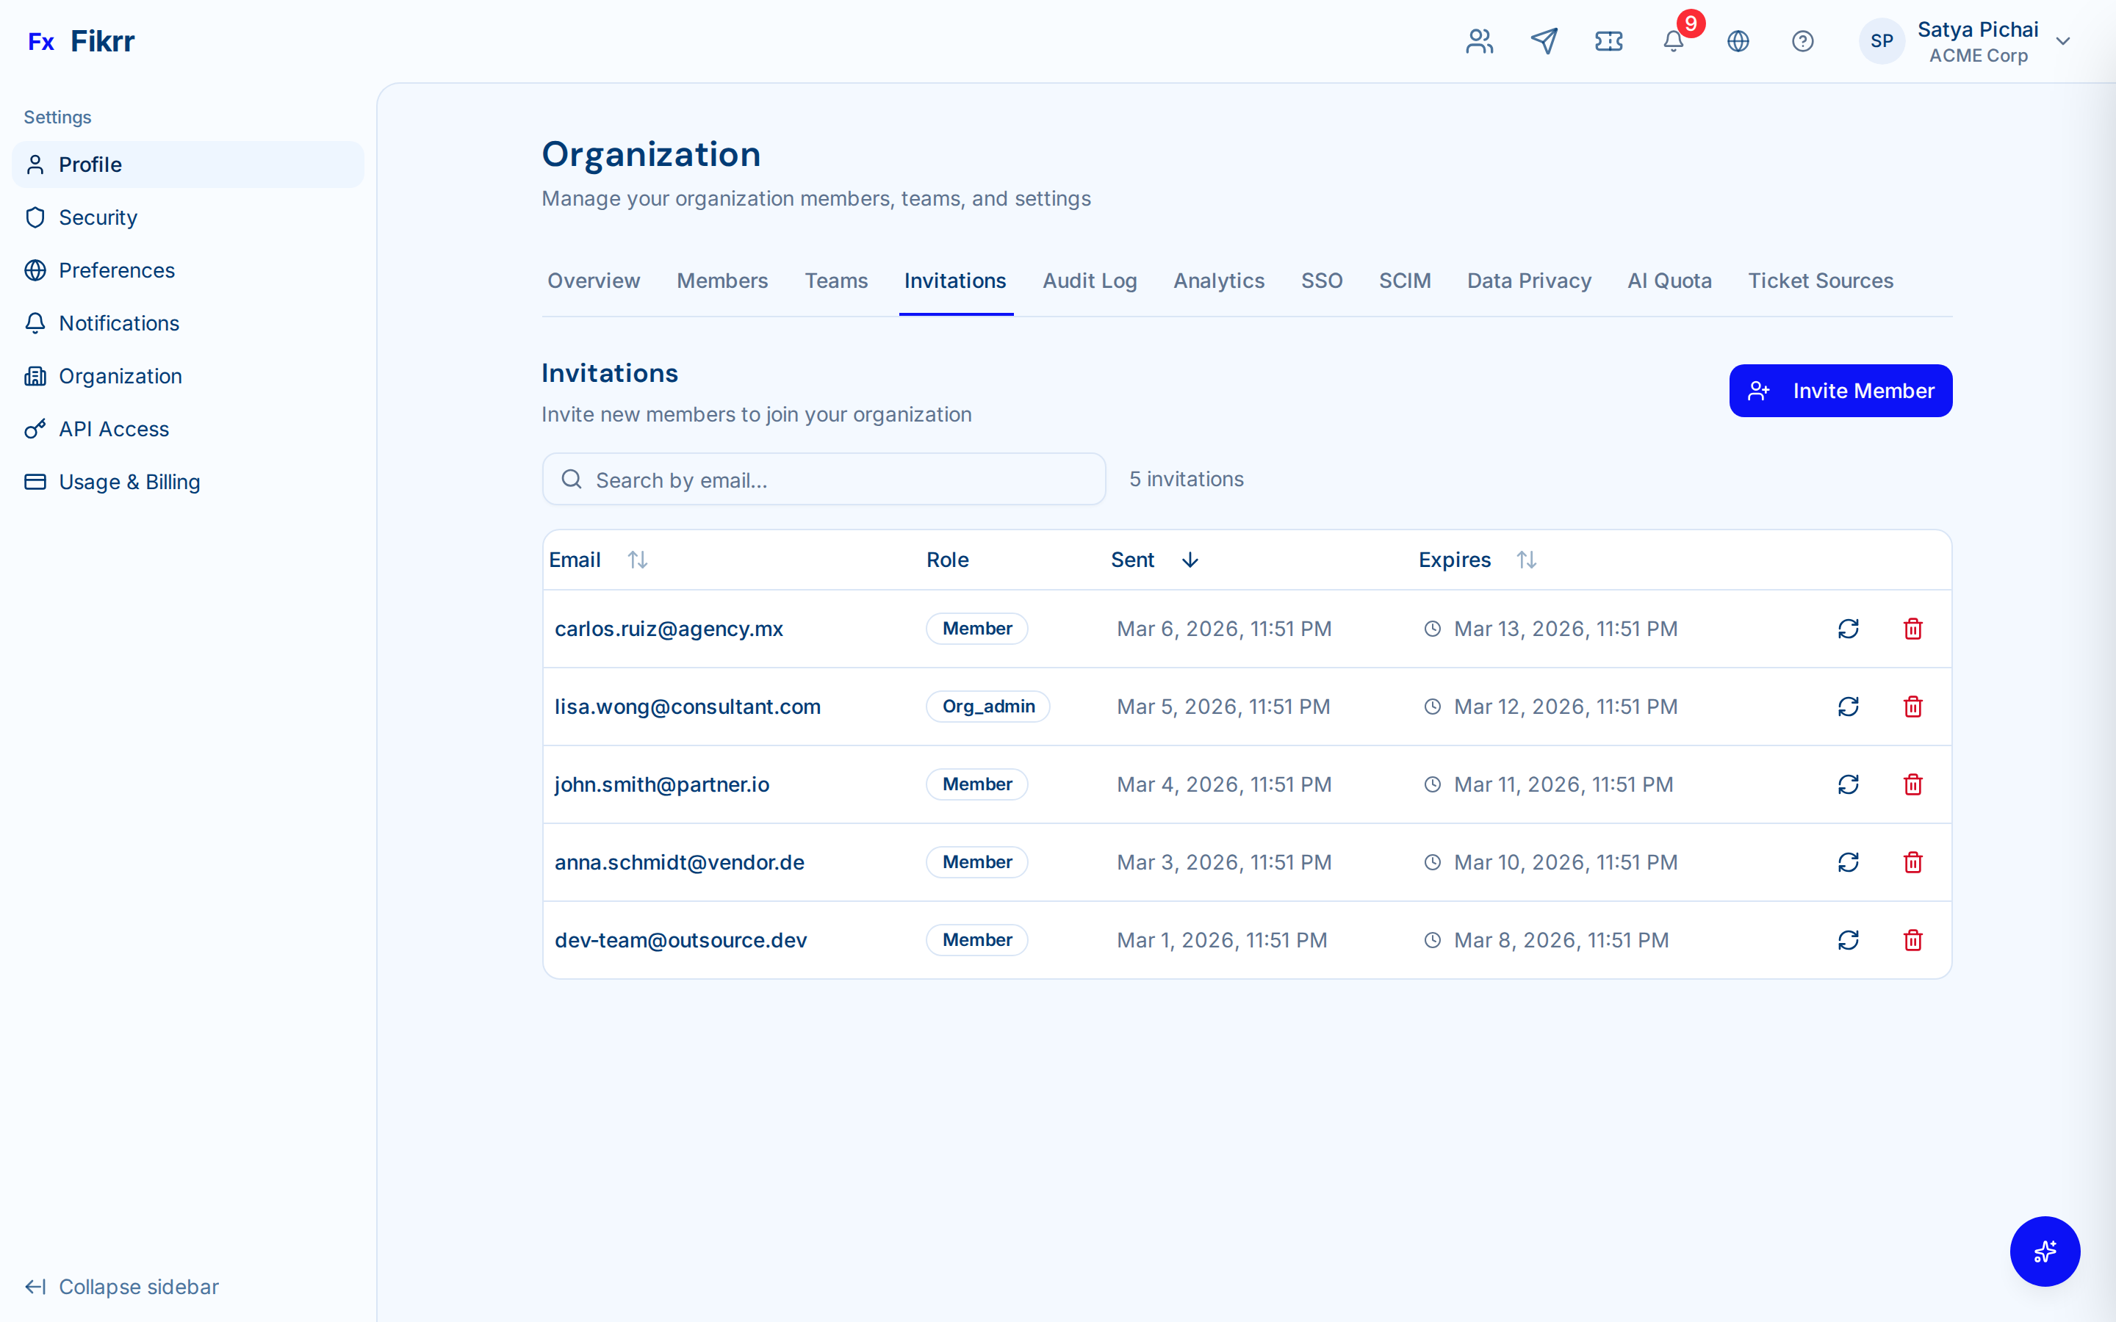Screen dimensions: 2116x1322
Task: Resend invitation for anna.schmidt@vendor.de
Action: (x=1848, y=862)
